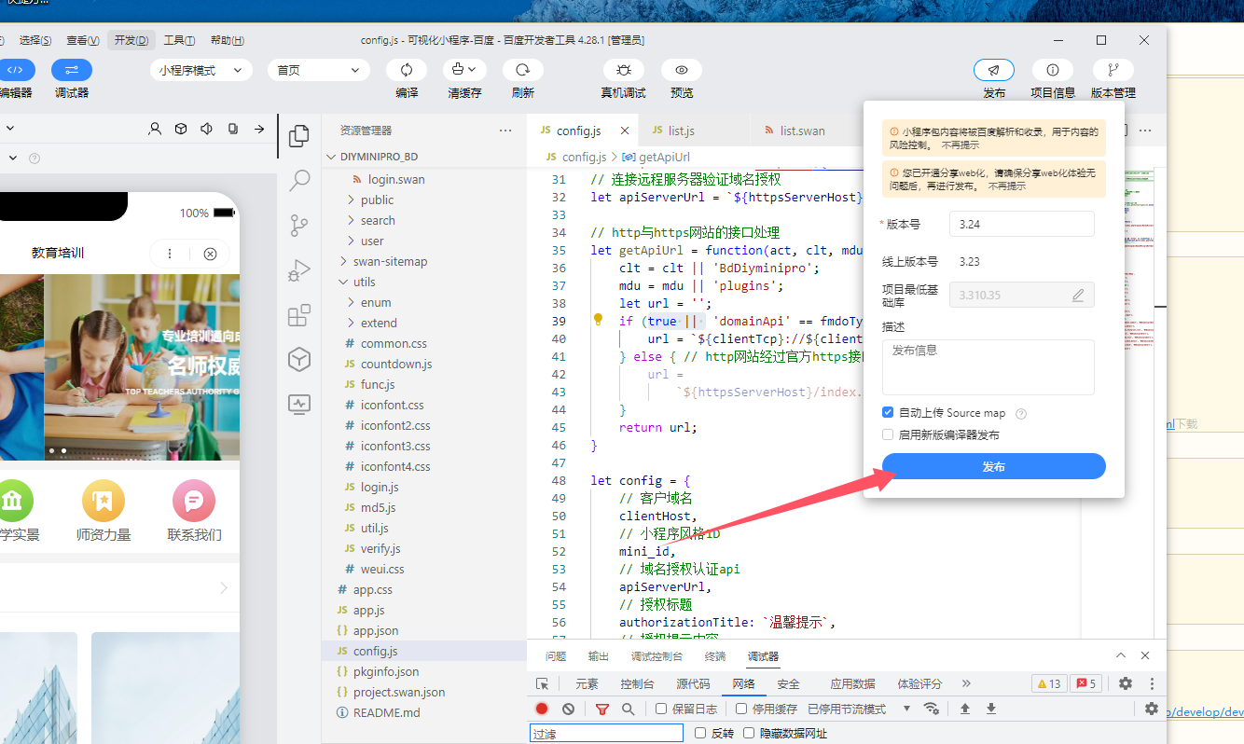Click the warnings count badge 13
The image size is (1244, 744).
pos(1049,683)
